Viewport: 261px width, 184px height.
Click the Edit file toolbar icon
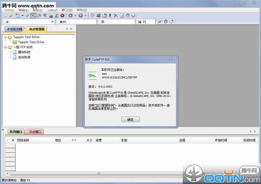92,16
